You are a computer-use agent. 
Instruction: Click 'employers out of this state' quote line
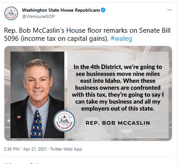(118, 108)
